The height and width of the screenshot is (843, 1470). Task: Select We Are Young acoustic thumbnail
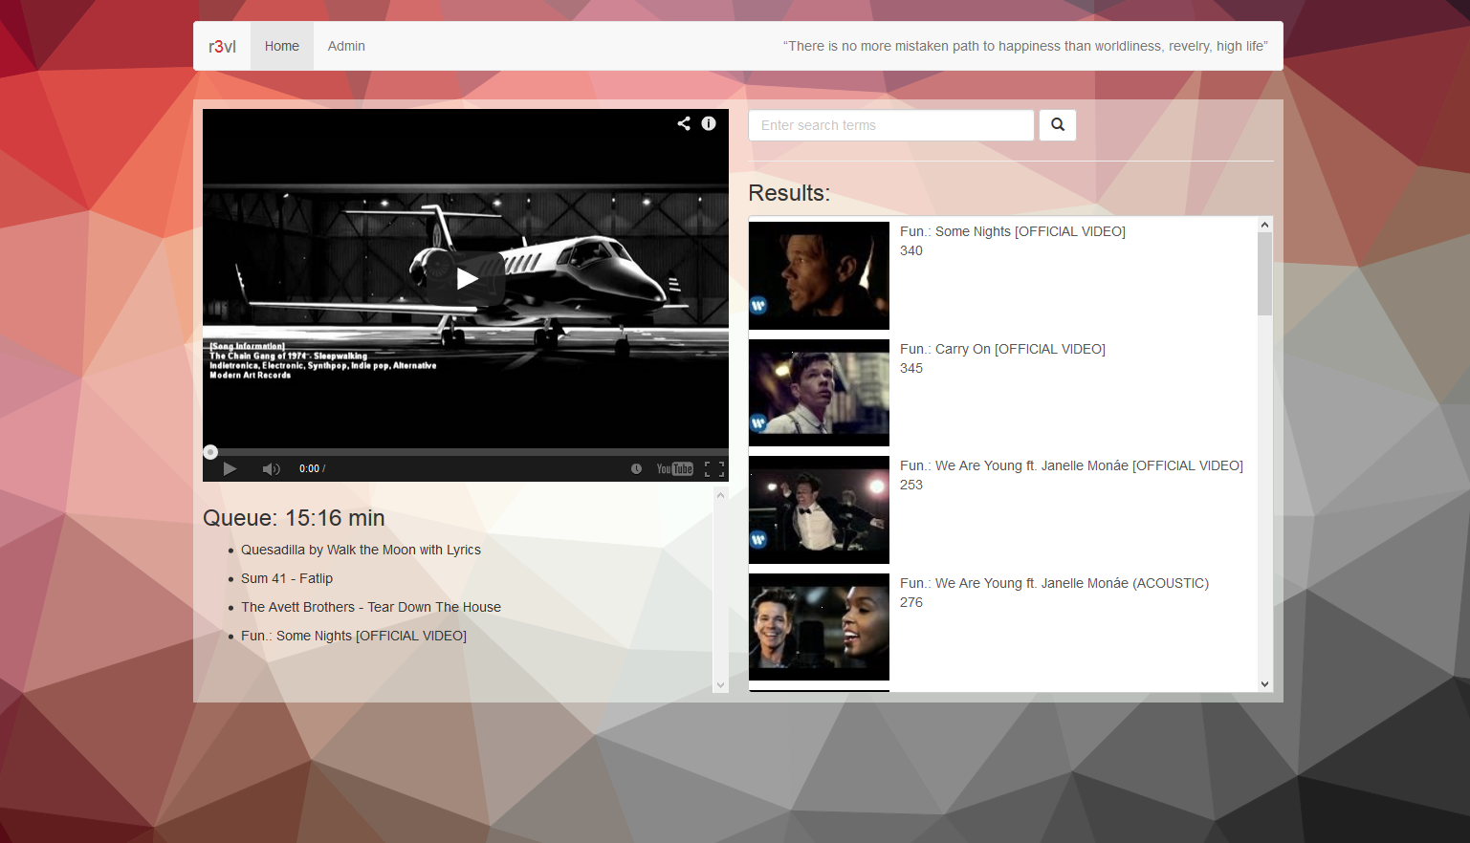tap(819, 627)
